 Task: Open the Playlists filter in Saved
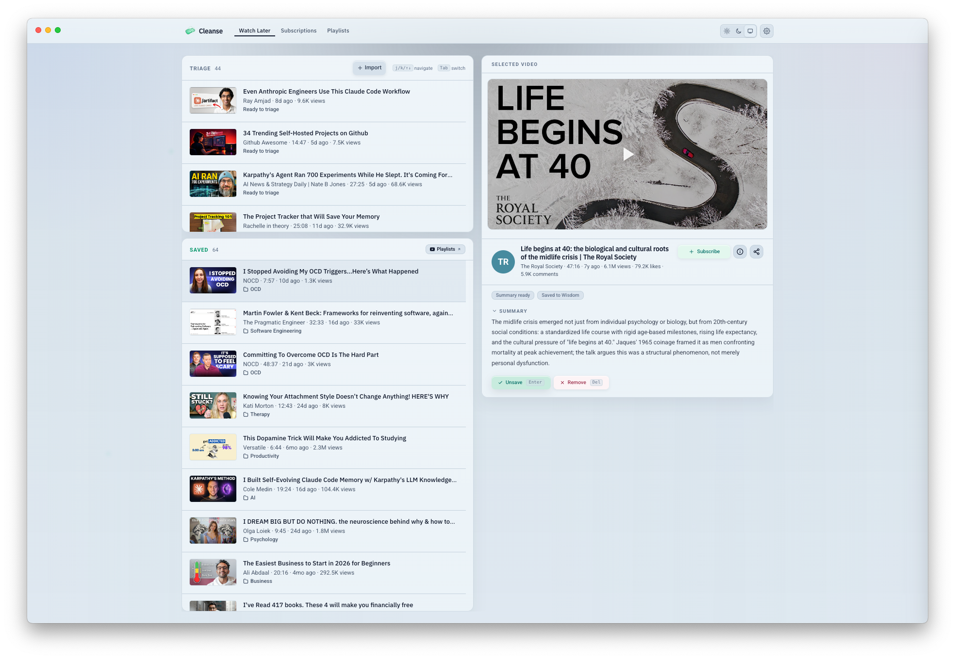click(445, 249)
